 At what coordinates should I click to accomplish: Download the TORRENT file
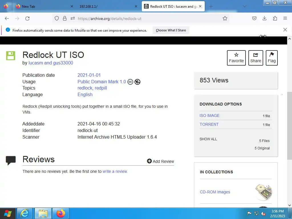coord(209,124)
